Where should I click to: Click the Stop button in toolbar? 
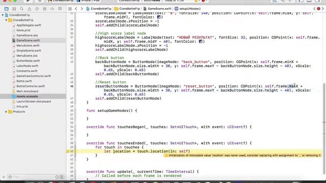(39, 1)
